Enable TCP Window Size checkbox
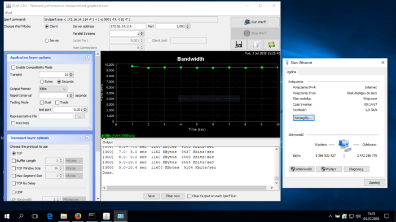396x222 pixels. pos(14,169)
